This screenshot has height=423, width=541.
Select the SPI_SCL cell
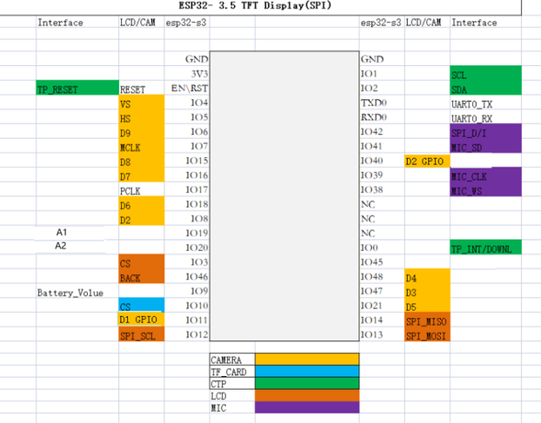point(140,335)
